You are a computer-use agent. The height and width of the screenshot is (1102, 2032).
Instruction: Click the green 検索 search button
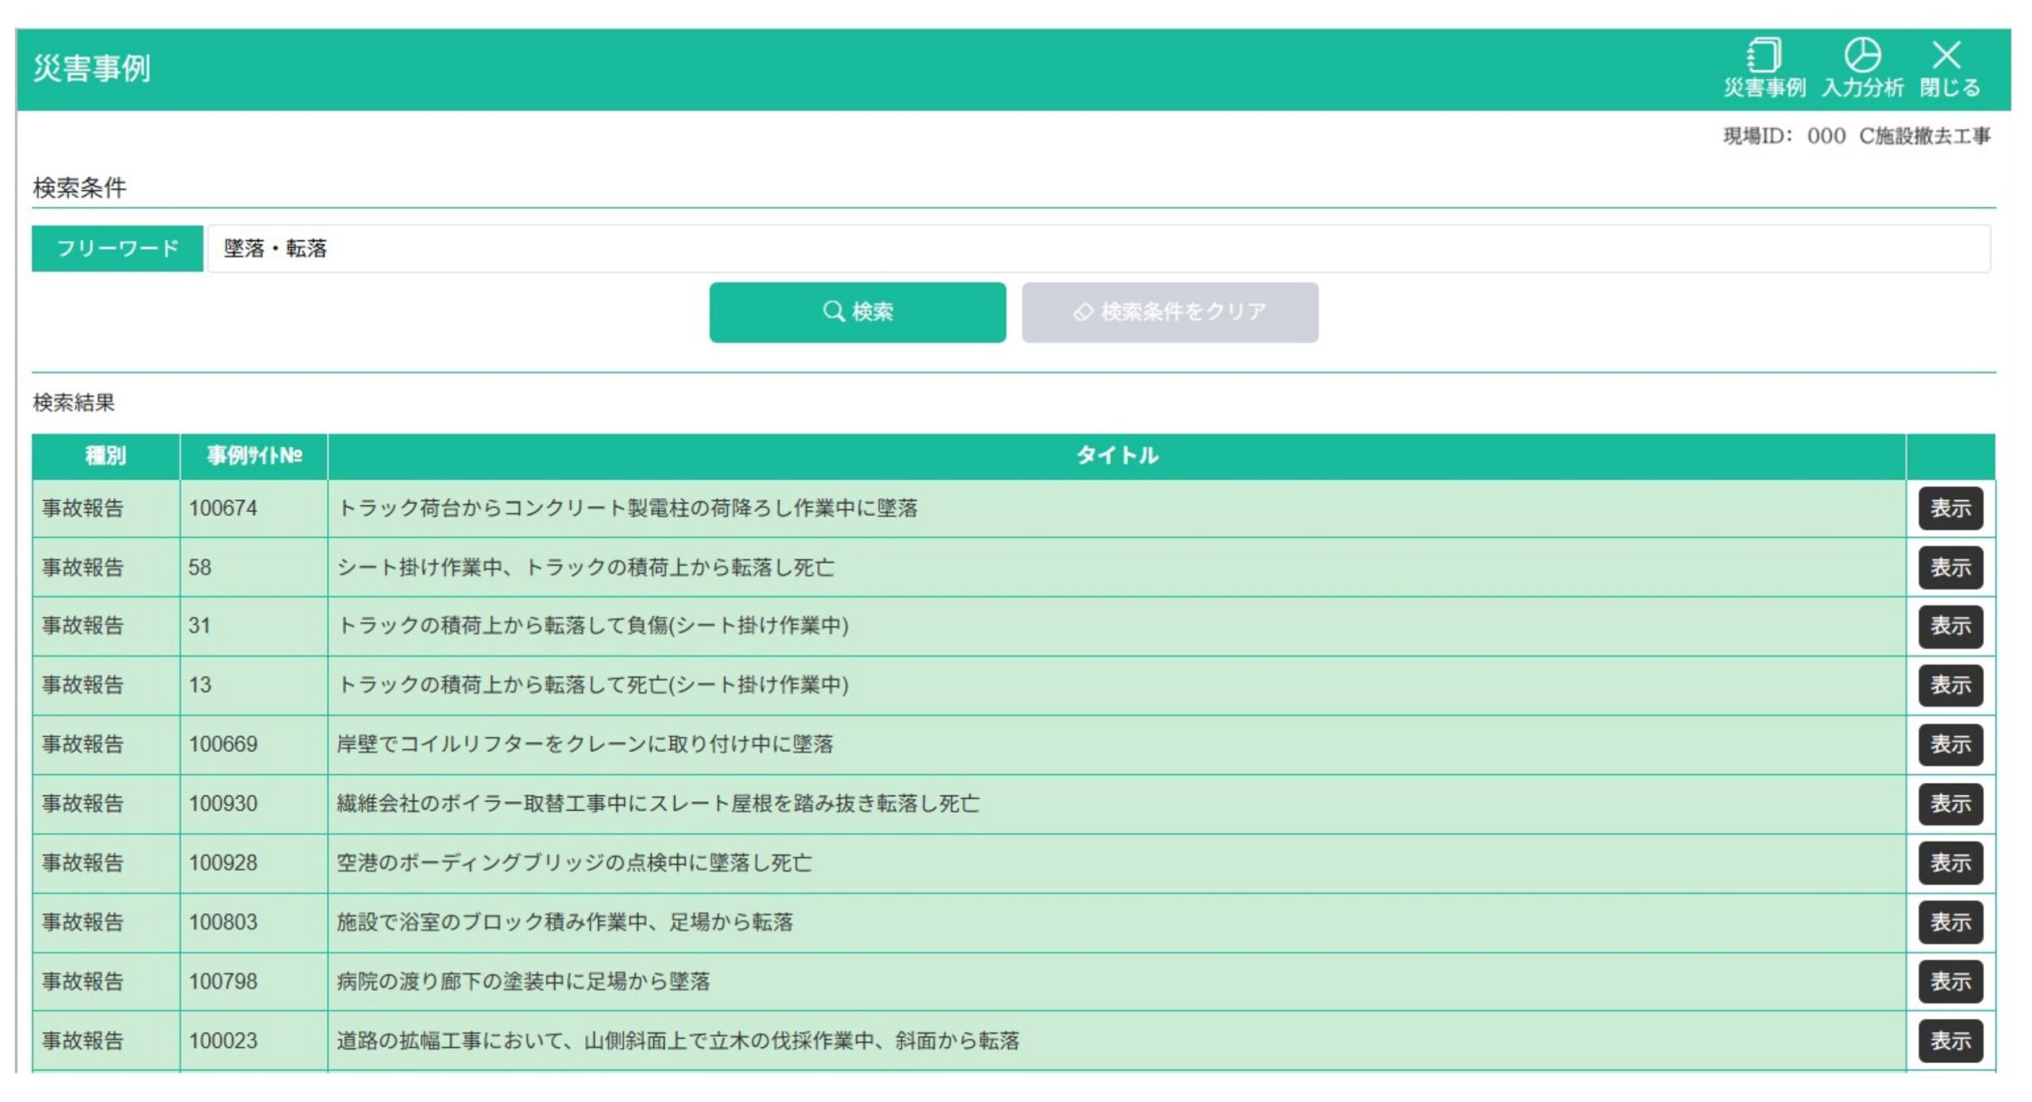[857, 312]
